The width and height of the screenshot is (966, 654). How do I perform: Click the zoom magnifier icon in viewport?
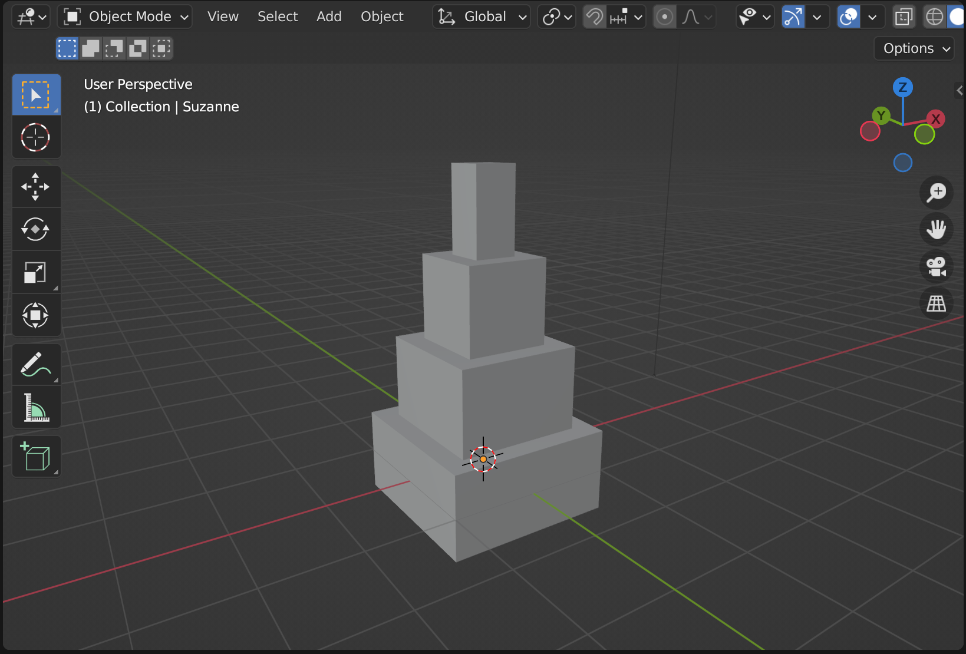(x=936, y=192)
